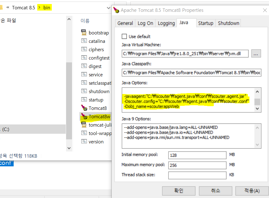The image size is (269, 198).
Task: Select the file named shutdown
Action: 99,92
